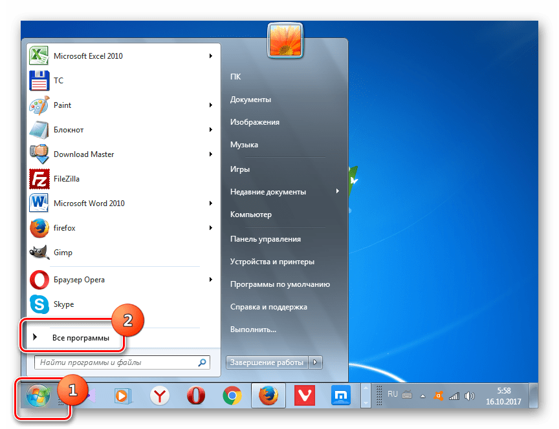
Task: Click search magnifier in Start menu
Action: pyautogui.click(x=202, y=362)
